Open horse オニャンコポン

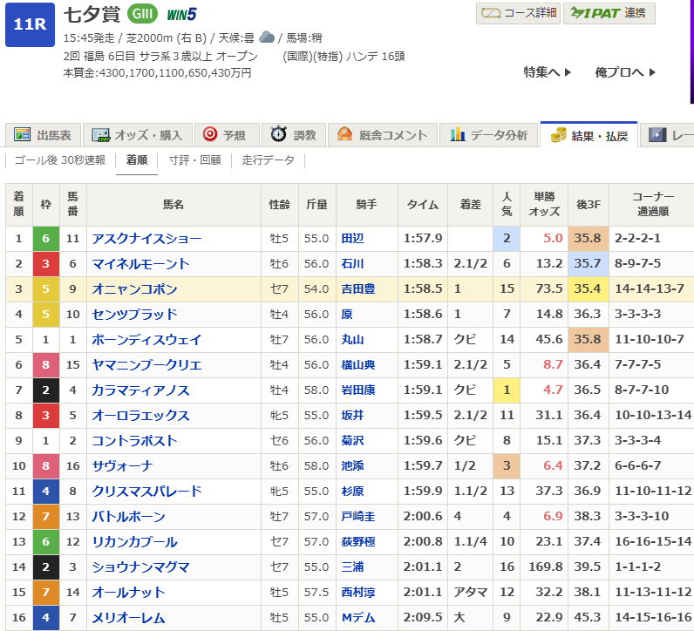(x=134, y=289)
